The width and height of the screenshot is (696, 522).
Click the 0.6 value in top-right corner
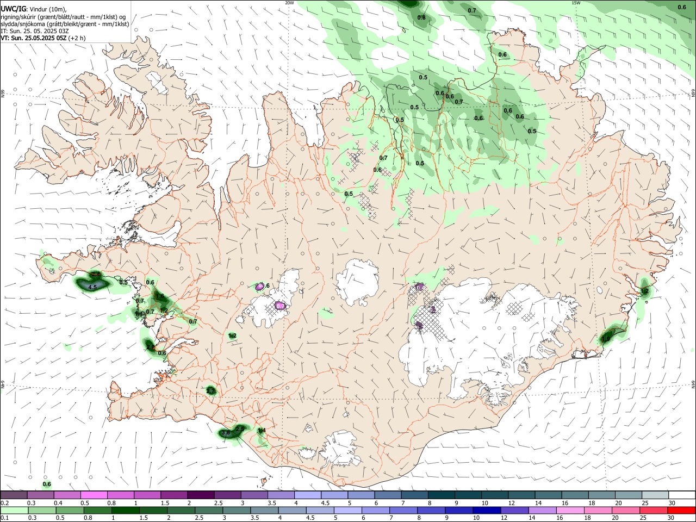click(x=682, y=7)
